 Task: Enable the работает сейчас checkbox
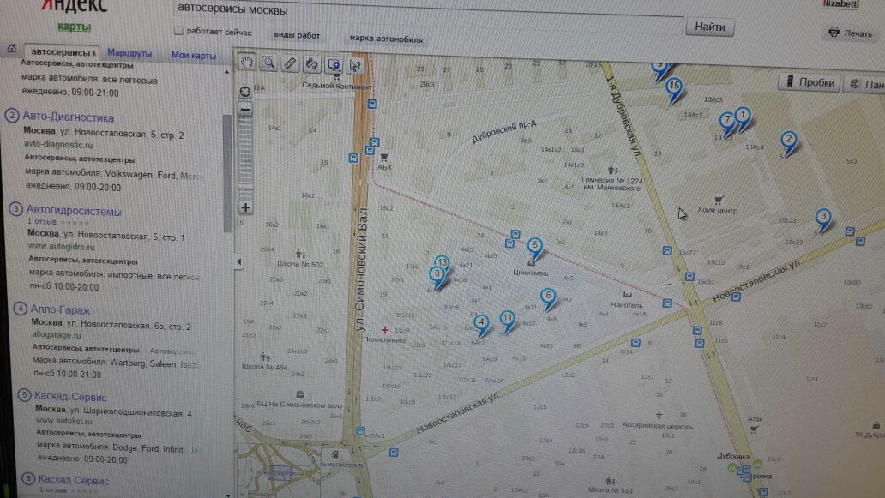click(x=179, y=31)
